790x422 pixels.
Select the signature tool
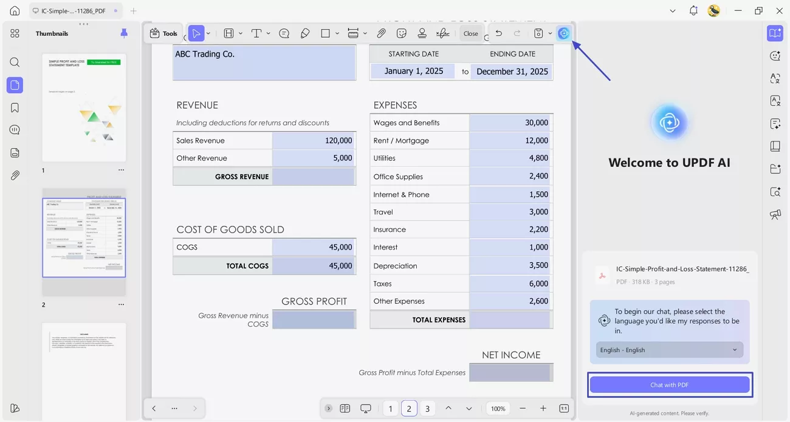(x=443, y=33)
